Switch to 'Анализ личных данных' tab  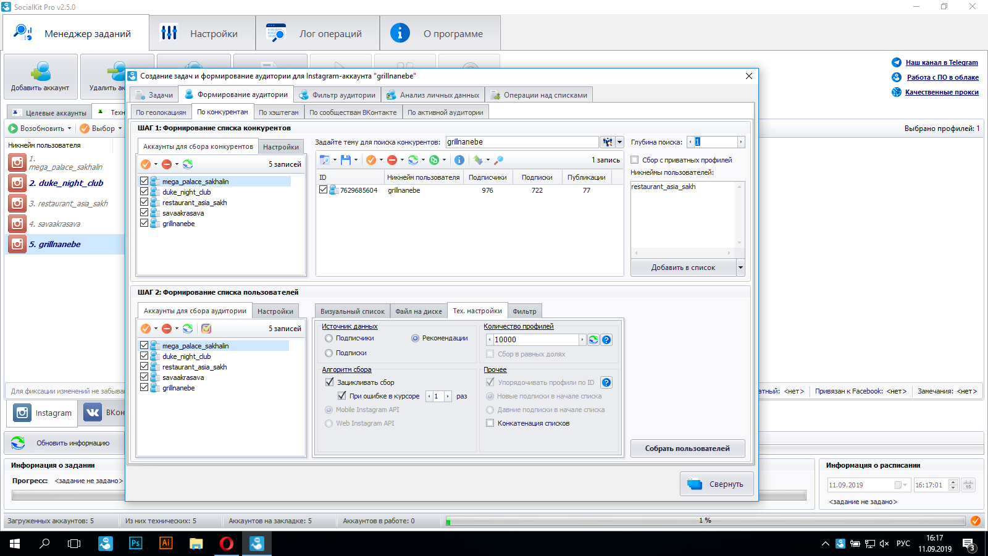pos(433,95)
